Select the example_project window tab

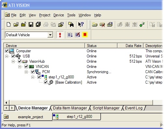coord(28,117)
